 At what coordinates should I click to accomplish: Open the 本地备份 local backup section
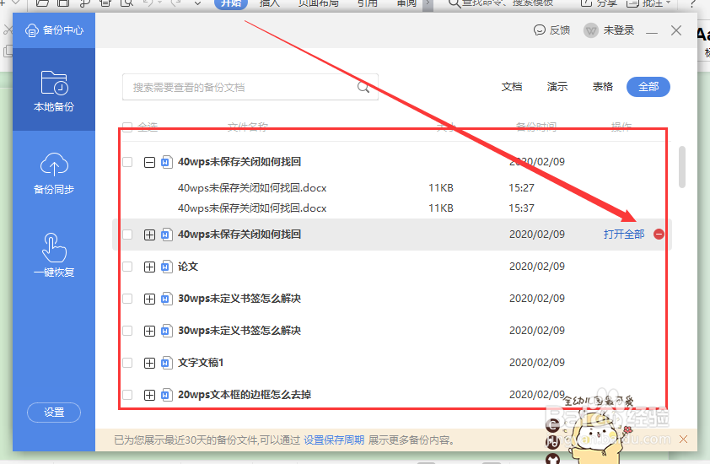(x=54, y=90)
